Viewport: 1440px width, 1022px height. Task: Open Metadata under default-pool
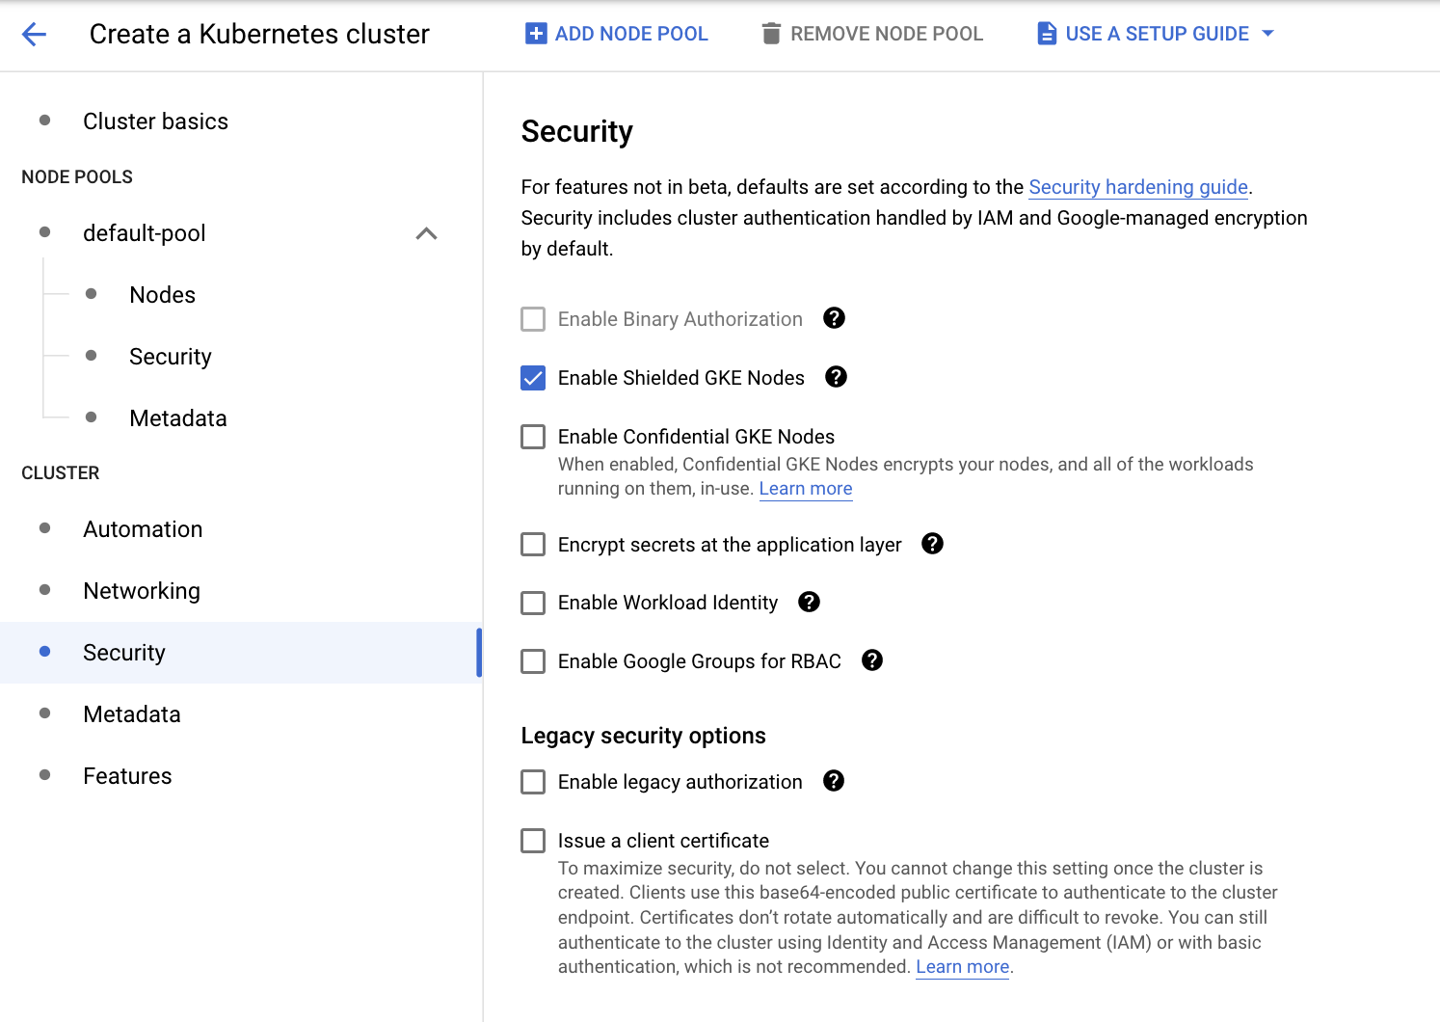tap(178, 418)
